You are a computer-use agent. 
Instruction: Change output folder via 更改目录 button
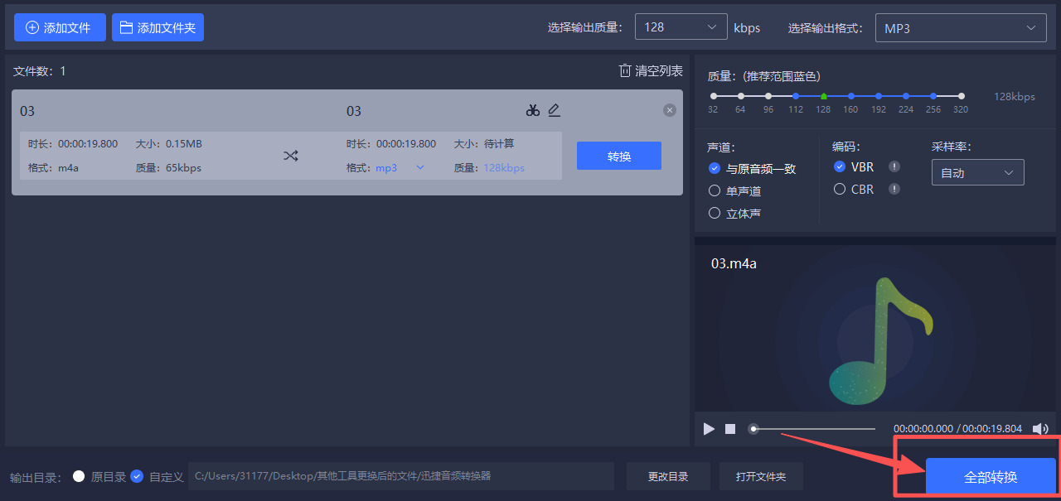668,475
